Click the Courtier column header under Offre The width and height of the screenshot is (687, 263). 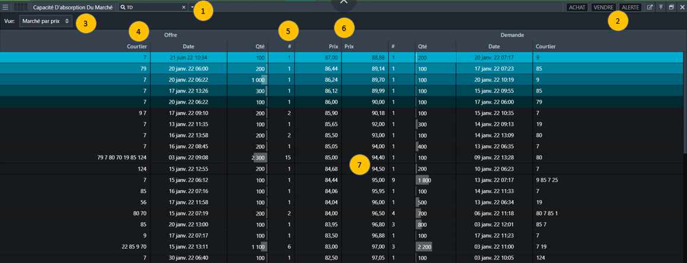[137, 46]
